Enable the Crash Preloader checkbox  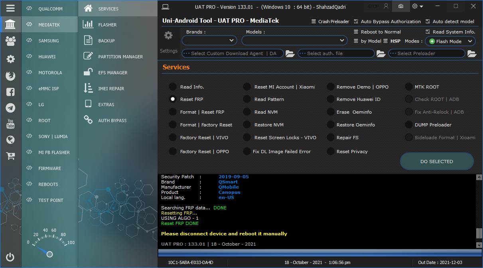314,22
